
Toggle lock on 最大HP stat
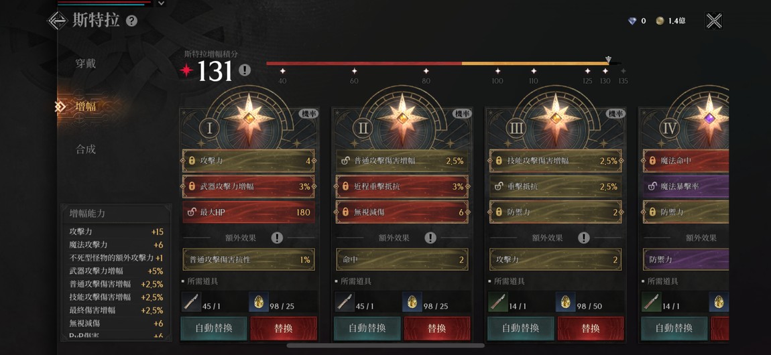pos(192,212)
